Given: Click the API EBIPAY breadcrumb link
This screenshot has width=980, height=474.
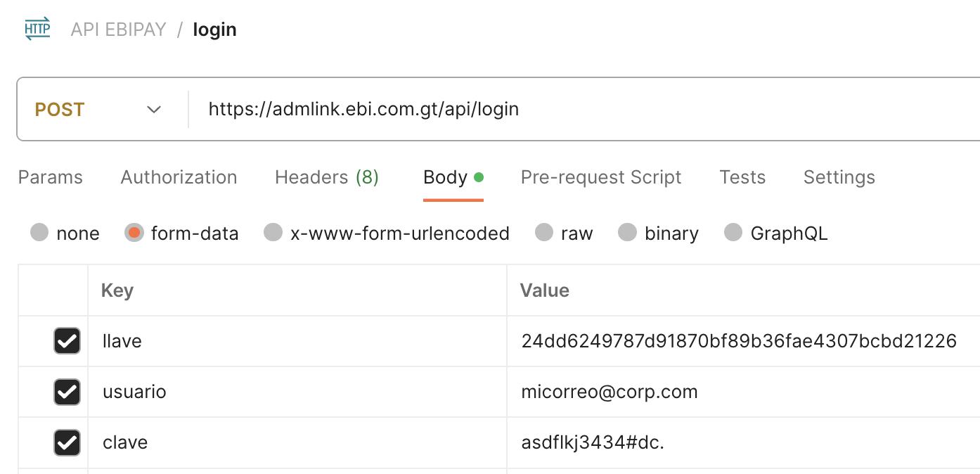Looking at the screenshot, I should click(x=119, y=30).
